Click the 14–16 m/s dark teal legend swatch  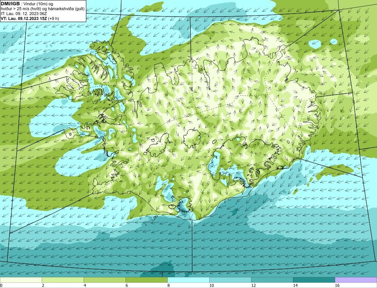pyautogui.click(x=314, y=280)
